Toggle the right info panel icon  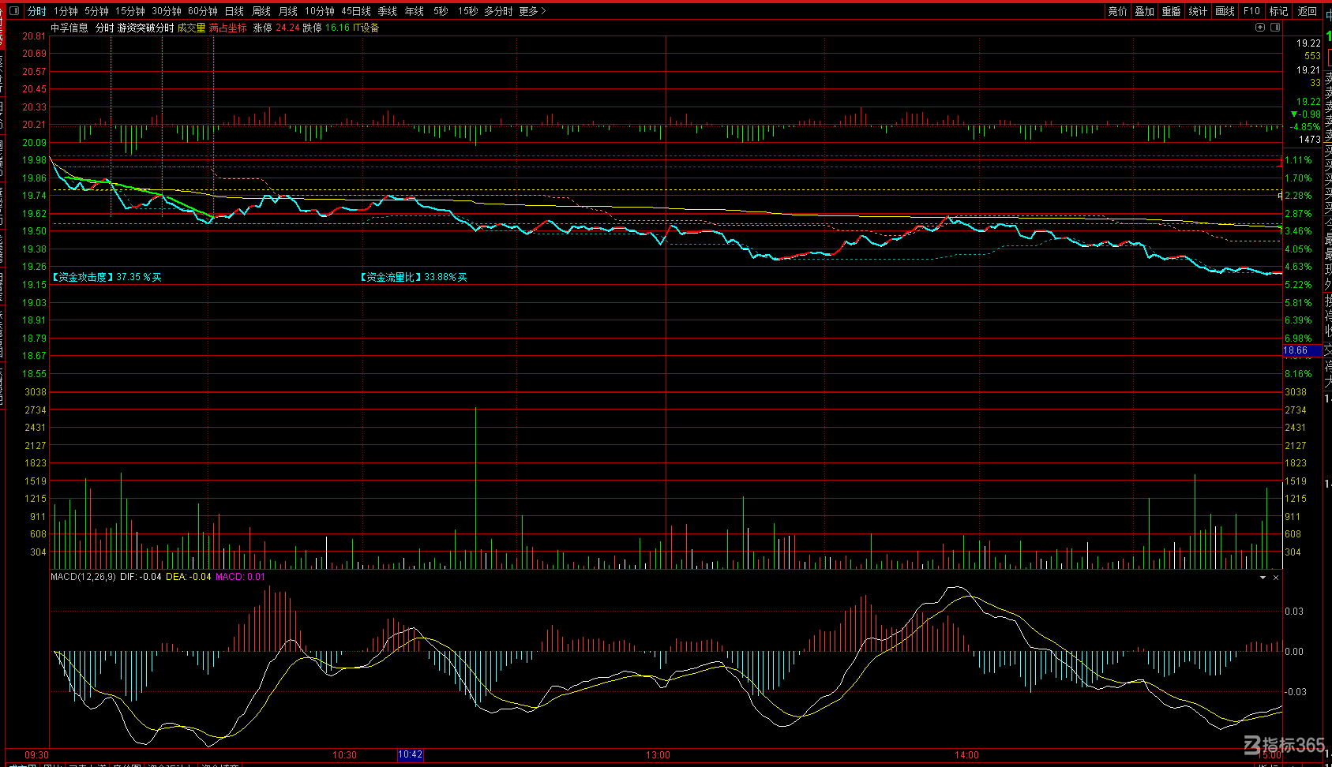point(1275,28)
